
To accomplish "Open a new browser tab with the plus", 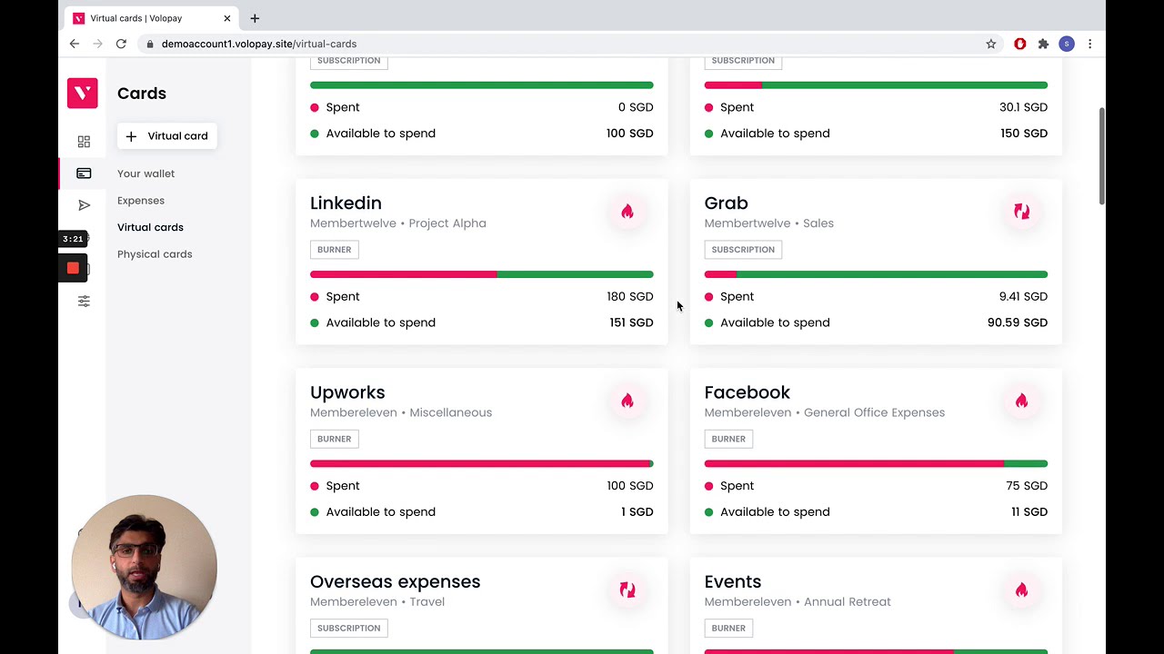I will click(255, 18).
